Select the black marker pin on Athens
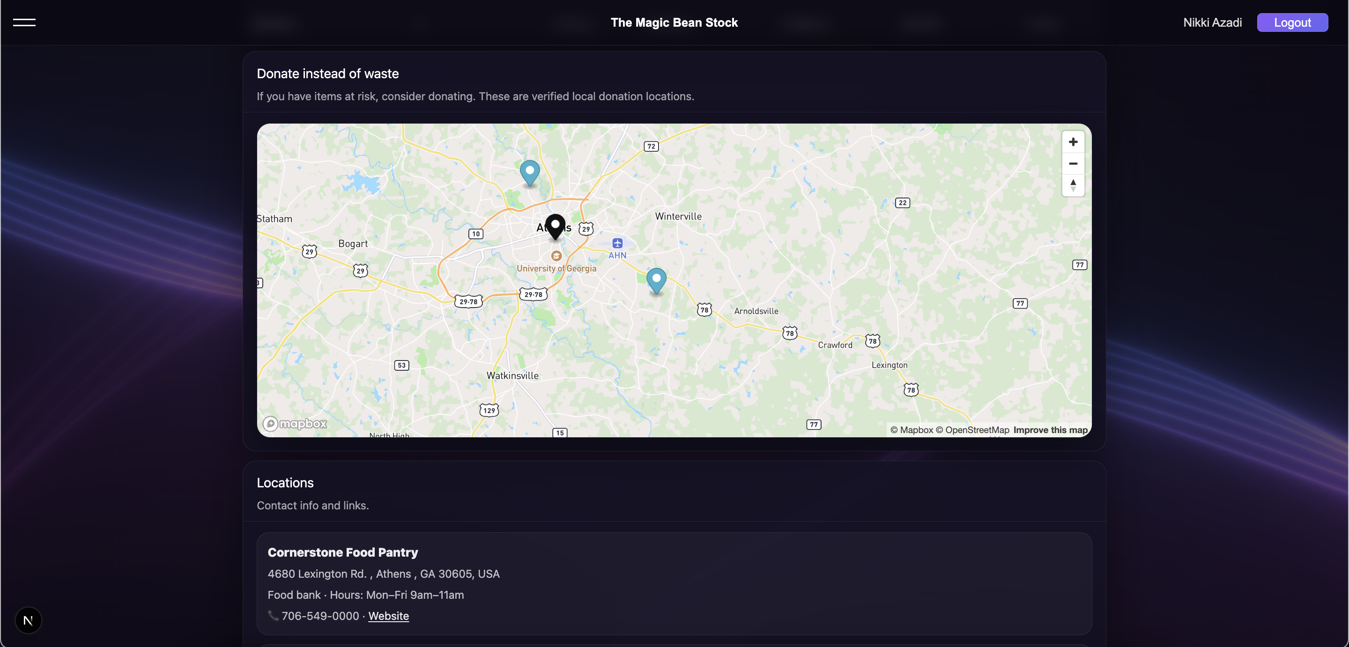 (555, 225)
